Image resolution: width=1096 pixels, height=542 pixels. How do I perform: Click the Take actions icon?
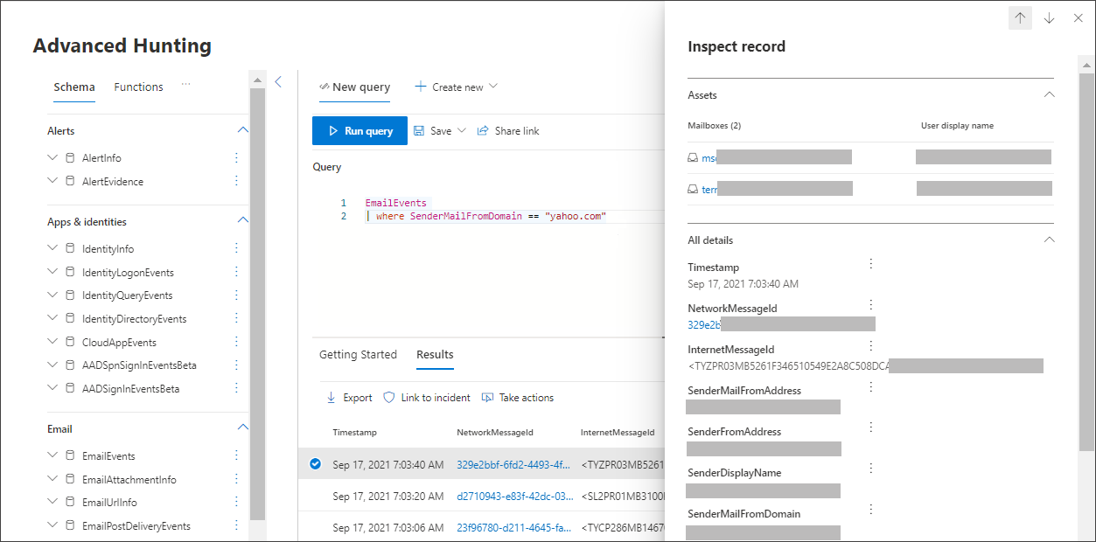(x=488, y=398)
